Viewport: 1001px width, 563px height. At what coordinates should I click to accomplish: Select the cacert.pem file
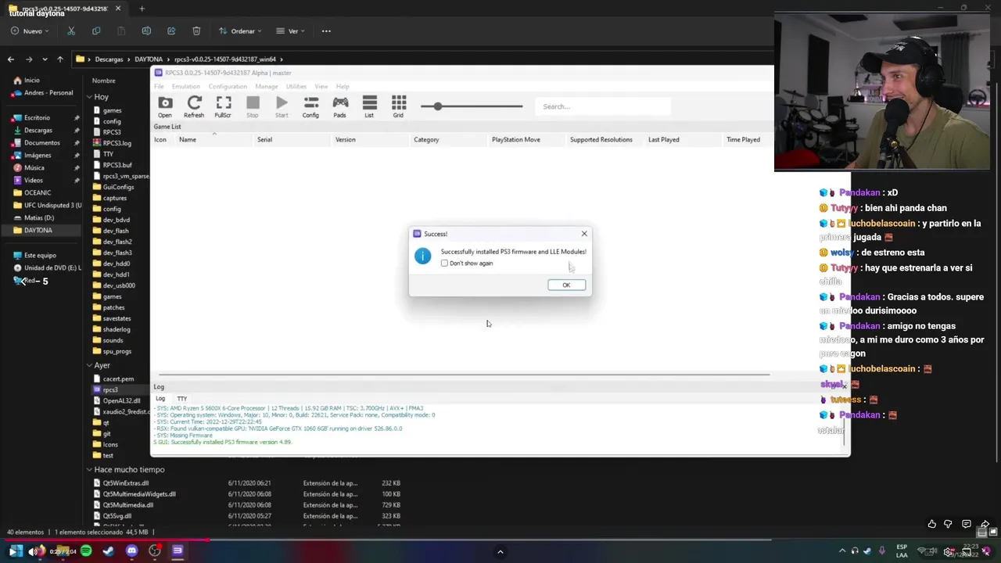[x=118, y=379]
